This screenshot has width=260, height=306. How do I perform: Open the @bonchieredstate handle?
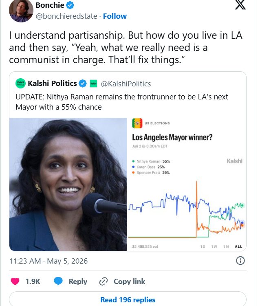pos(66,16)
